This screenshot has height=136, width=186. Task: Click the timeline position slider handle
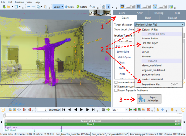pos(4,116)
